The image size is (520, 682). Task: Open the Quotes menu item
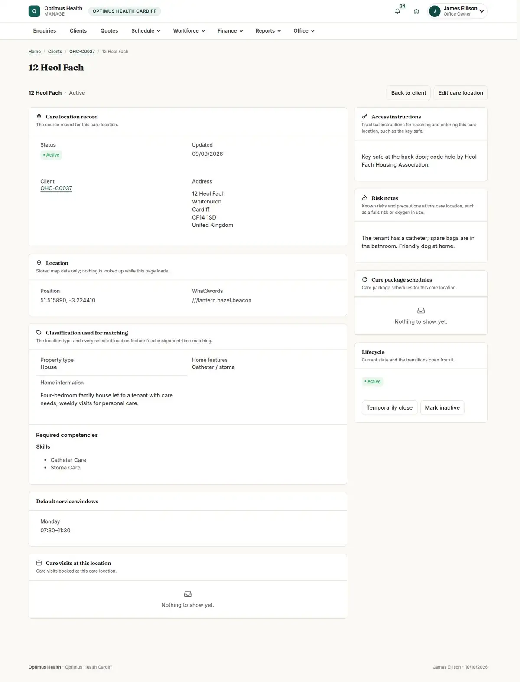(x=109, y=31)
